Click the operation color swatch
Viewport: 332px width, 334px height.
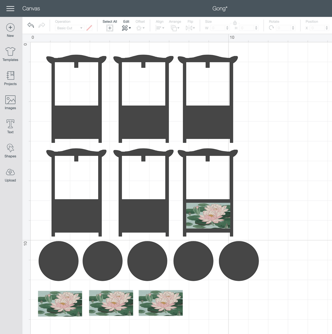[89, 28]
